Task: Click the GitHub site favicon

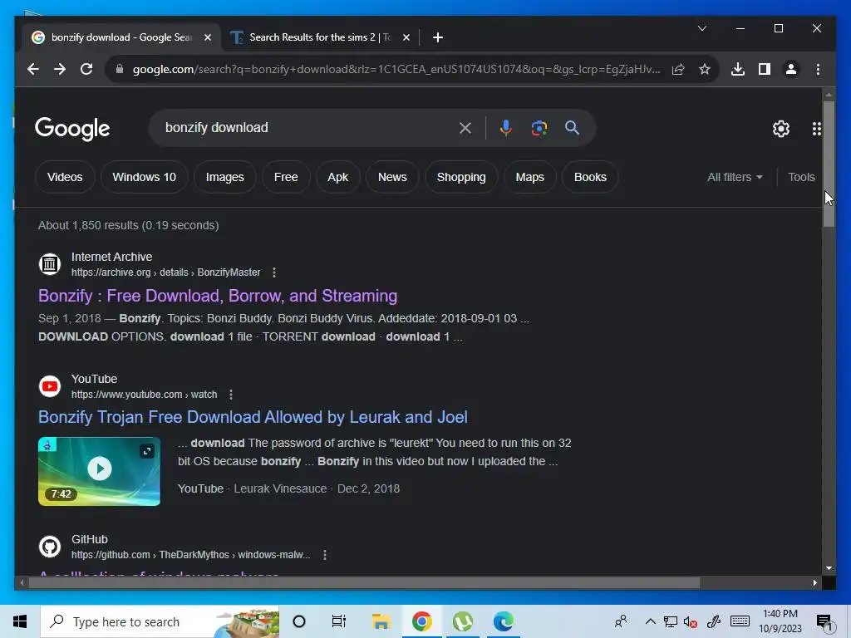Action: click(49, 547)
